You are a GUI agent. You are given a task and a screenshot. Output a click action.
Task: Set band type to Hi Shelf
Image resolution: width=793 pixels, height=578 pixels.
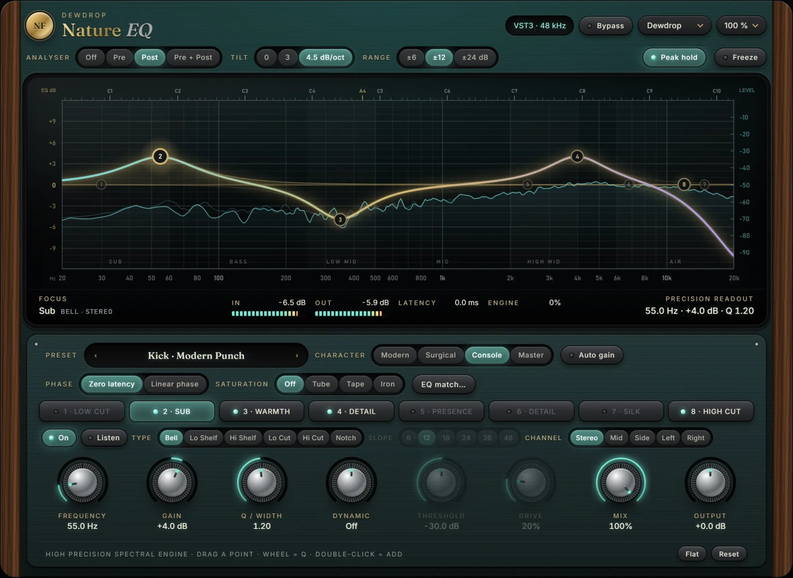243,438
